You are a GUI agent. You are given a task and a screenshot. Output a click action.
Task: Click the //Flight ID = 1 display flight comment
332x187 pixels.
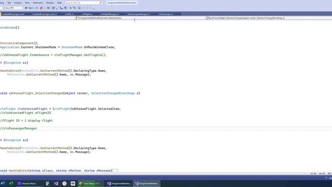click(x=26, y=121)
